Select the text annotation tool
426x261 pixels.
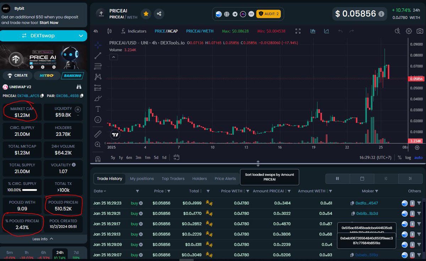[x=98, y=109]
